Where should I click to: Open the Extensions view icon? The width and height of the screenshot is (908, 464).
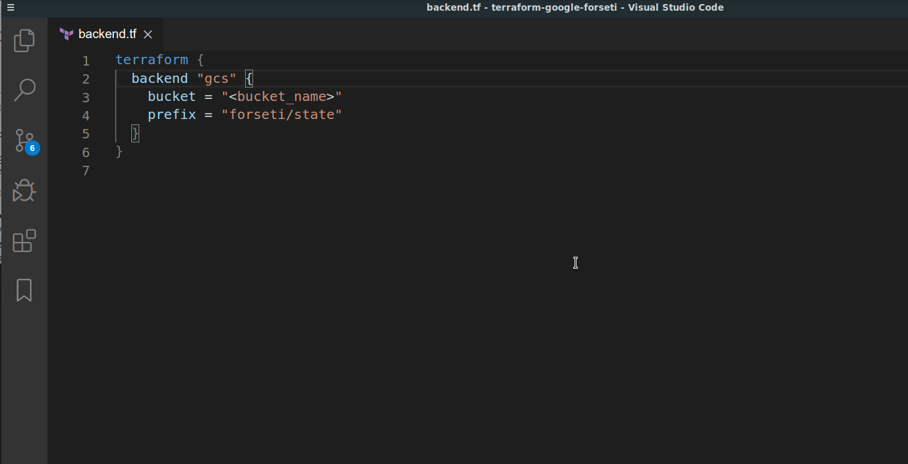pos(24,241)
